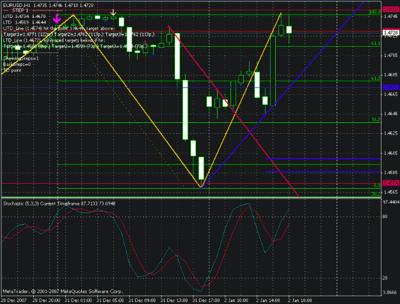Image resolution: width=400 pixels, height=304 pixels.
Task: Click the stochastic 20 level label
Action: pos(385,278)
